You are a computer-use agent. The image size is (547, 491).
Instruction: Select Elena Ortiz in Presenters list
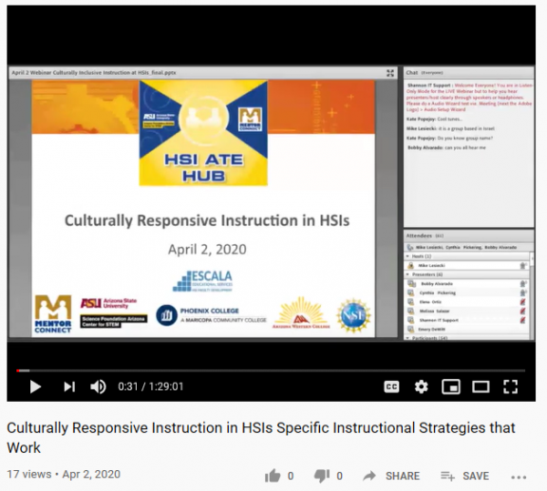tap(430, 302)
